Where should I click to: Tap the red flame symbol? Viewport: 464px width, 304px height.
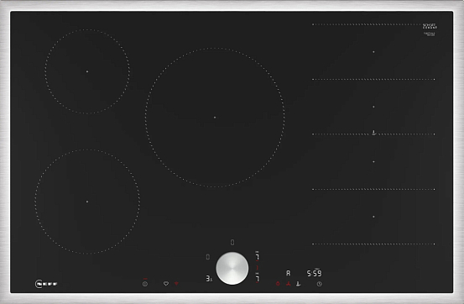pyautogui.click(x=278, y=284)
